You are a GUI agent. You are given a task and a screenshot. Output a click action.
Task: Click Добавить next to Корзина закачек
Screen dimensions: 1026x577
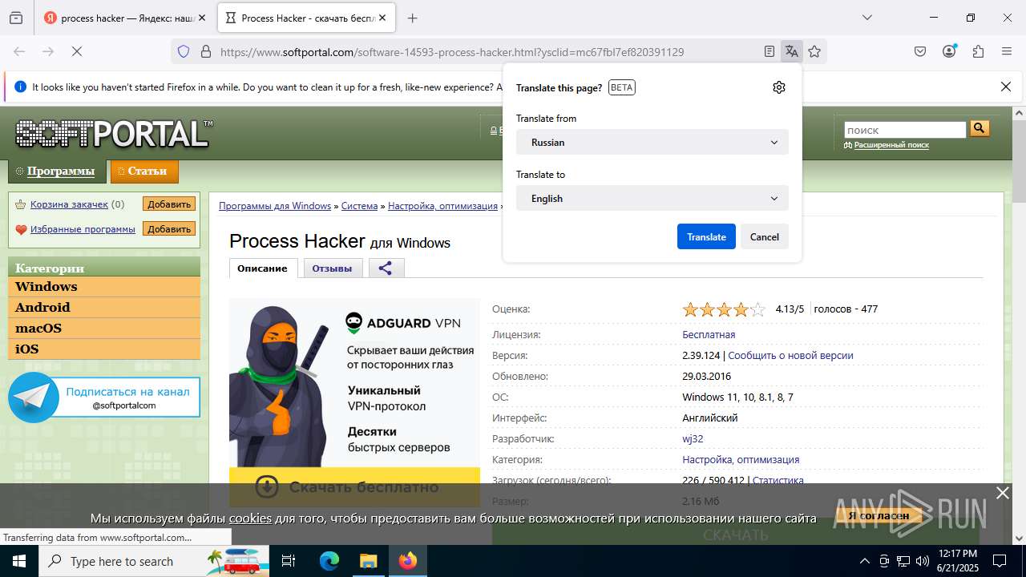pos(169,204)
